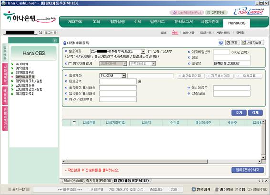
Task: Click the Hana Bank logo
Action: point(30,17)
